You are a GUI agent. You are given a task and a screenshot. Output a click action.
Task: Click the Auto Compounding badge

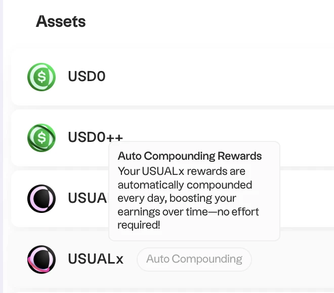(x=194, y=259)
